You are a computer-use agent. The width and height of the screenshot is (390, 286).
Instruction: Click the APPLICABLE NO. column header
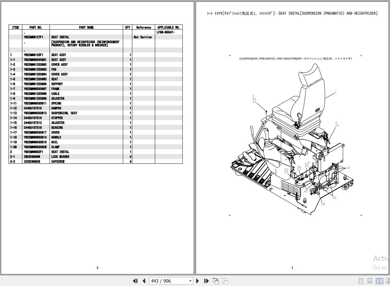169,27
